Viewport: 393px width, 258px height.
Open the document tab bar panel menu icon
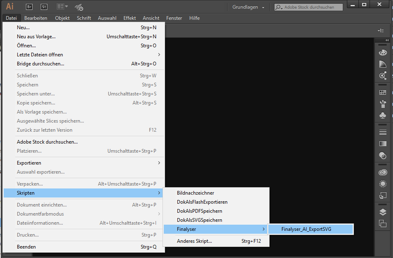coord(381,30)
